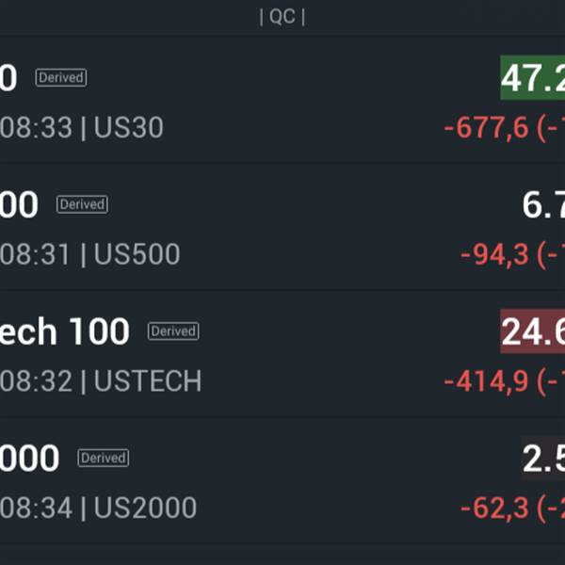Select the -677,6 change value
The height and width of the screenshot is (565, 565).
486,128
